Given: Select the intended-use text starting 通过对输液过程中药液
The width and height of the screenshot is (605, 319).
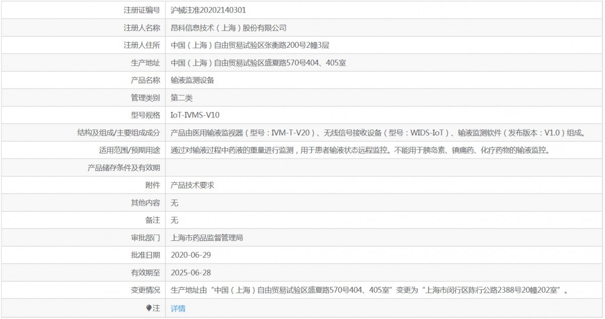Looking at the screenshot, I should [360, 150].
